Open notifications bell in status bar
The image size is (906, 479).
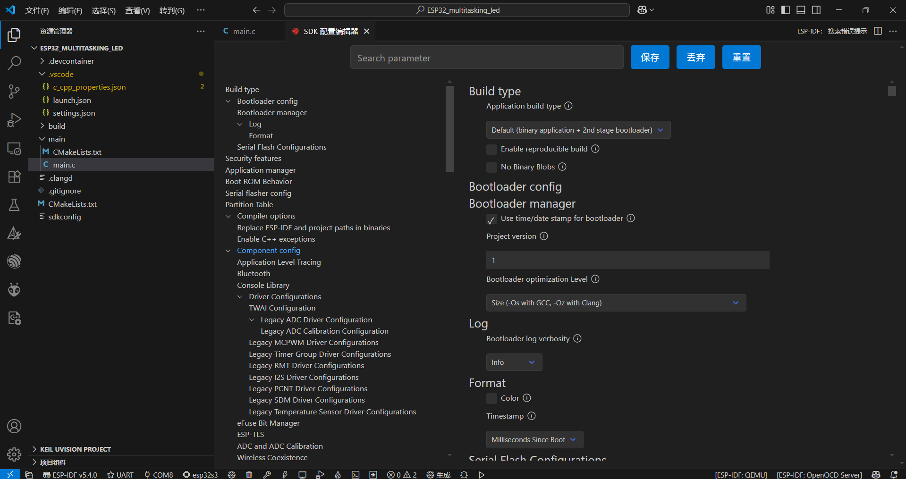(x=894, y=475)
